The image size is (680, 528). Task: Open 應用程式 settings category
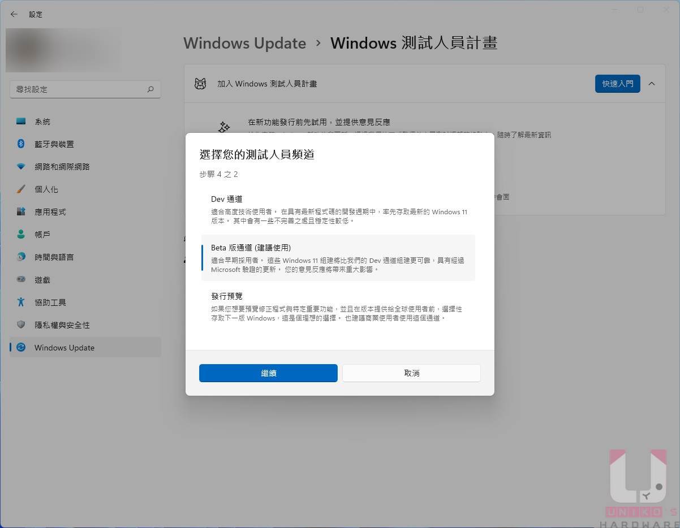85,212
